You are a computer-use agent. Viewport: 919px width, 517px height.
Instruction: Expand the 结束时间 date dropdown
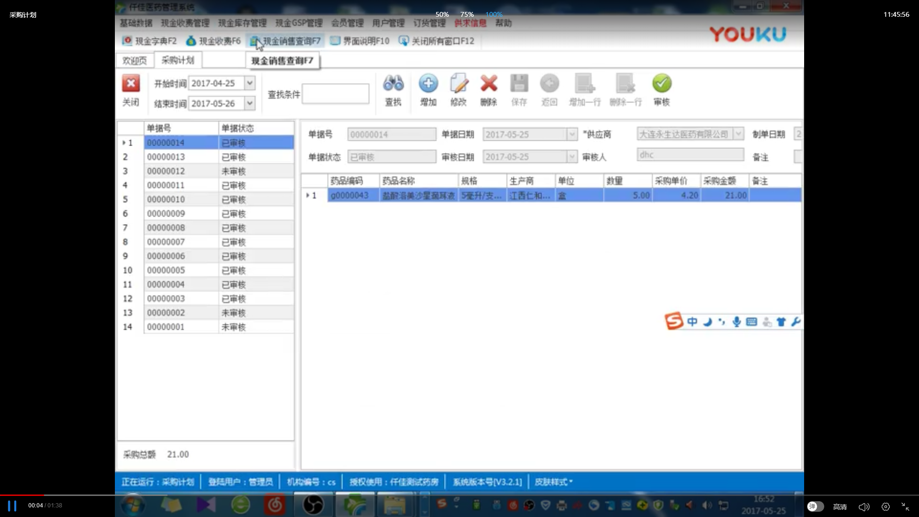tap(250, 103)
